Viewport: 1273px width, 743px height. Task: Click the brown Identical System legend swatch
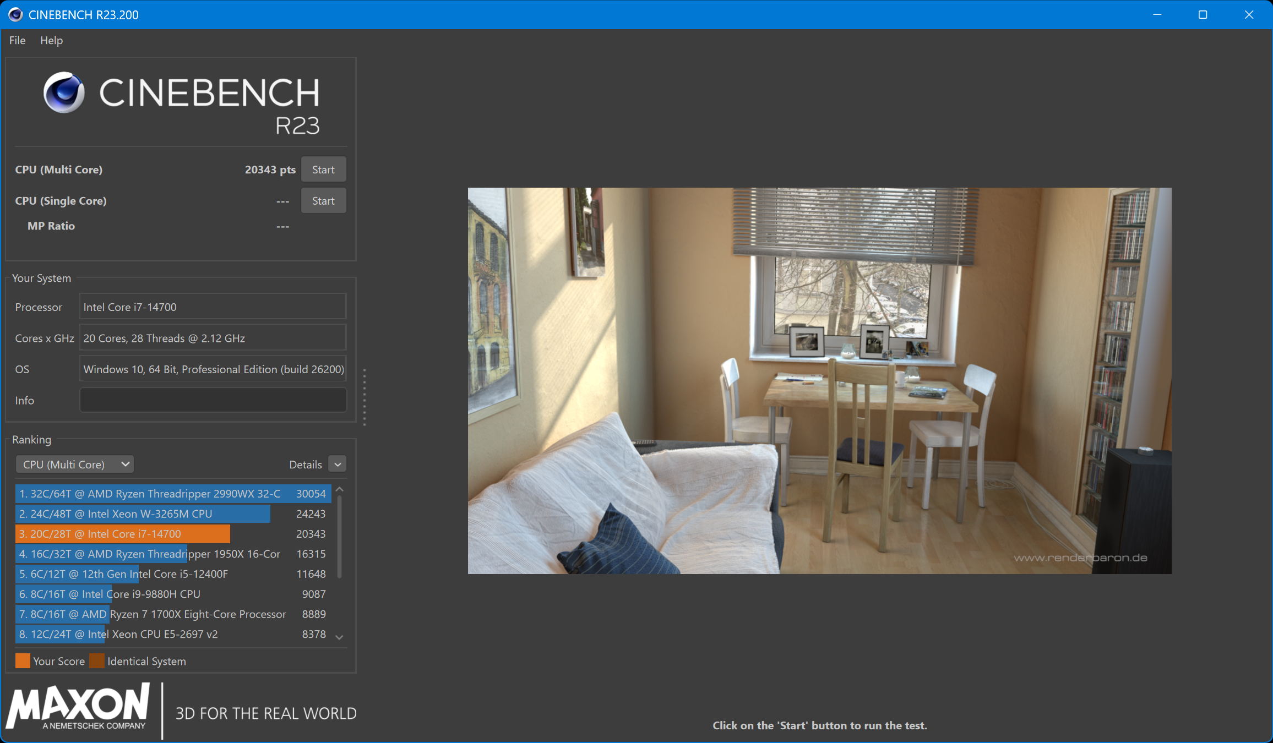pyautogui.click(x=97, y=661)
